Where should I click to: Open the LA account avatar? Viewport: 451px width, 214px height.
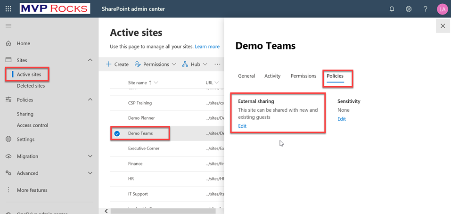point(443,9)
